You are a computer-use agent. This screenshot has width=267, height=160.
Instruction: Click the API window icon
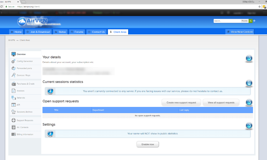click(13, 105)
